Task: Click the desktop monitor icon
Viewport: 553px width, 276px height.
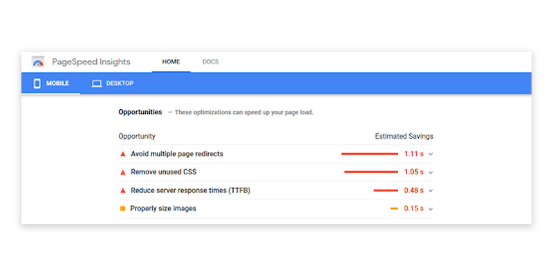Action: click(97, 83)
